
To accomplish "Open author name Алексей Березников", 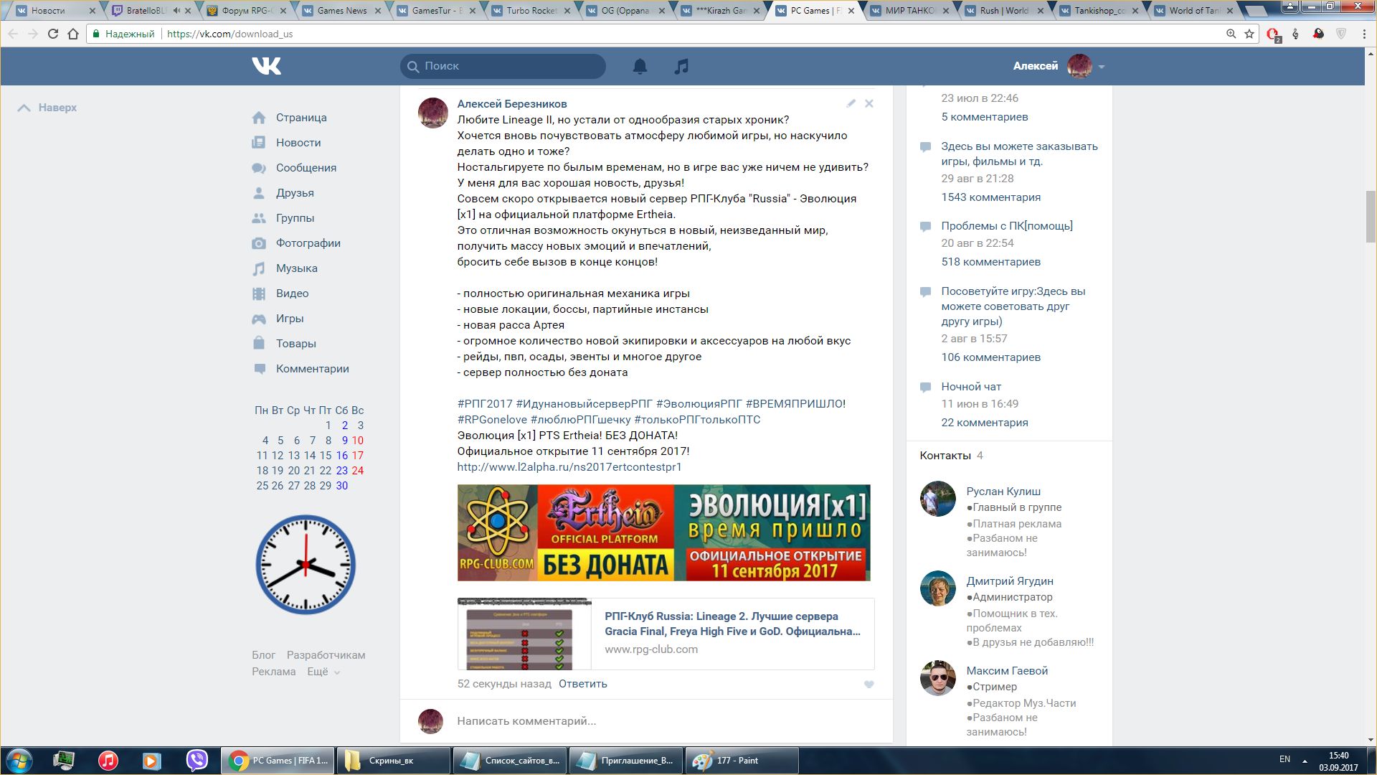I will (x=512, y=104).
